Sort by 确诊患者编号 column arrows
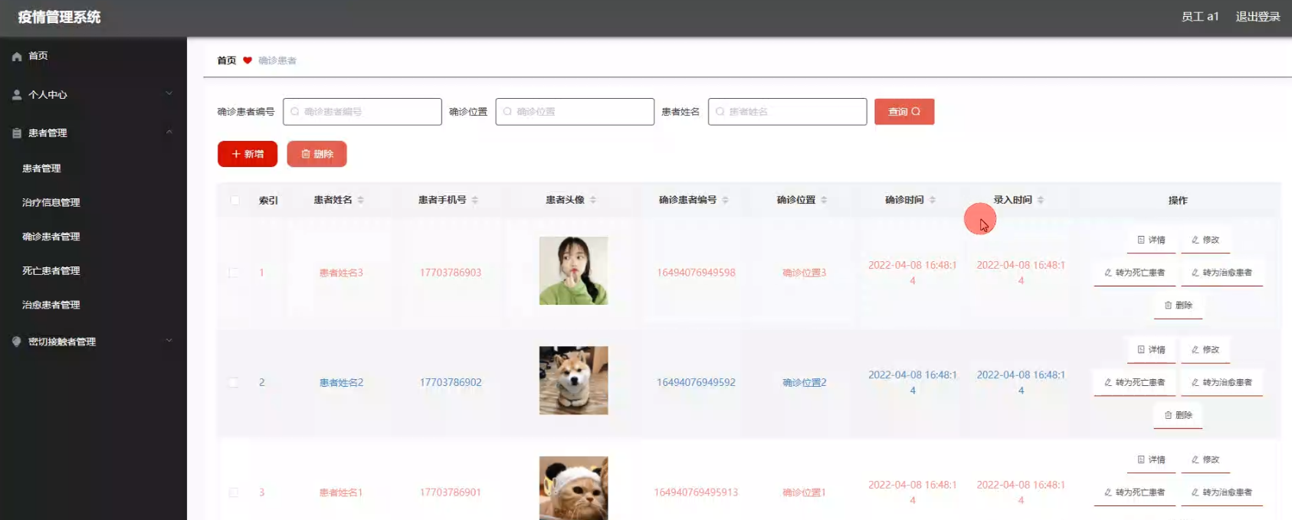The image size is (1292, 520). pos(726,200)
